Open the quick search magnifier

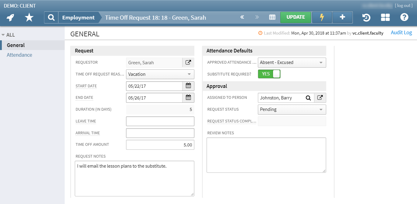coord(51,17)
